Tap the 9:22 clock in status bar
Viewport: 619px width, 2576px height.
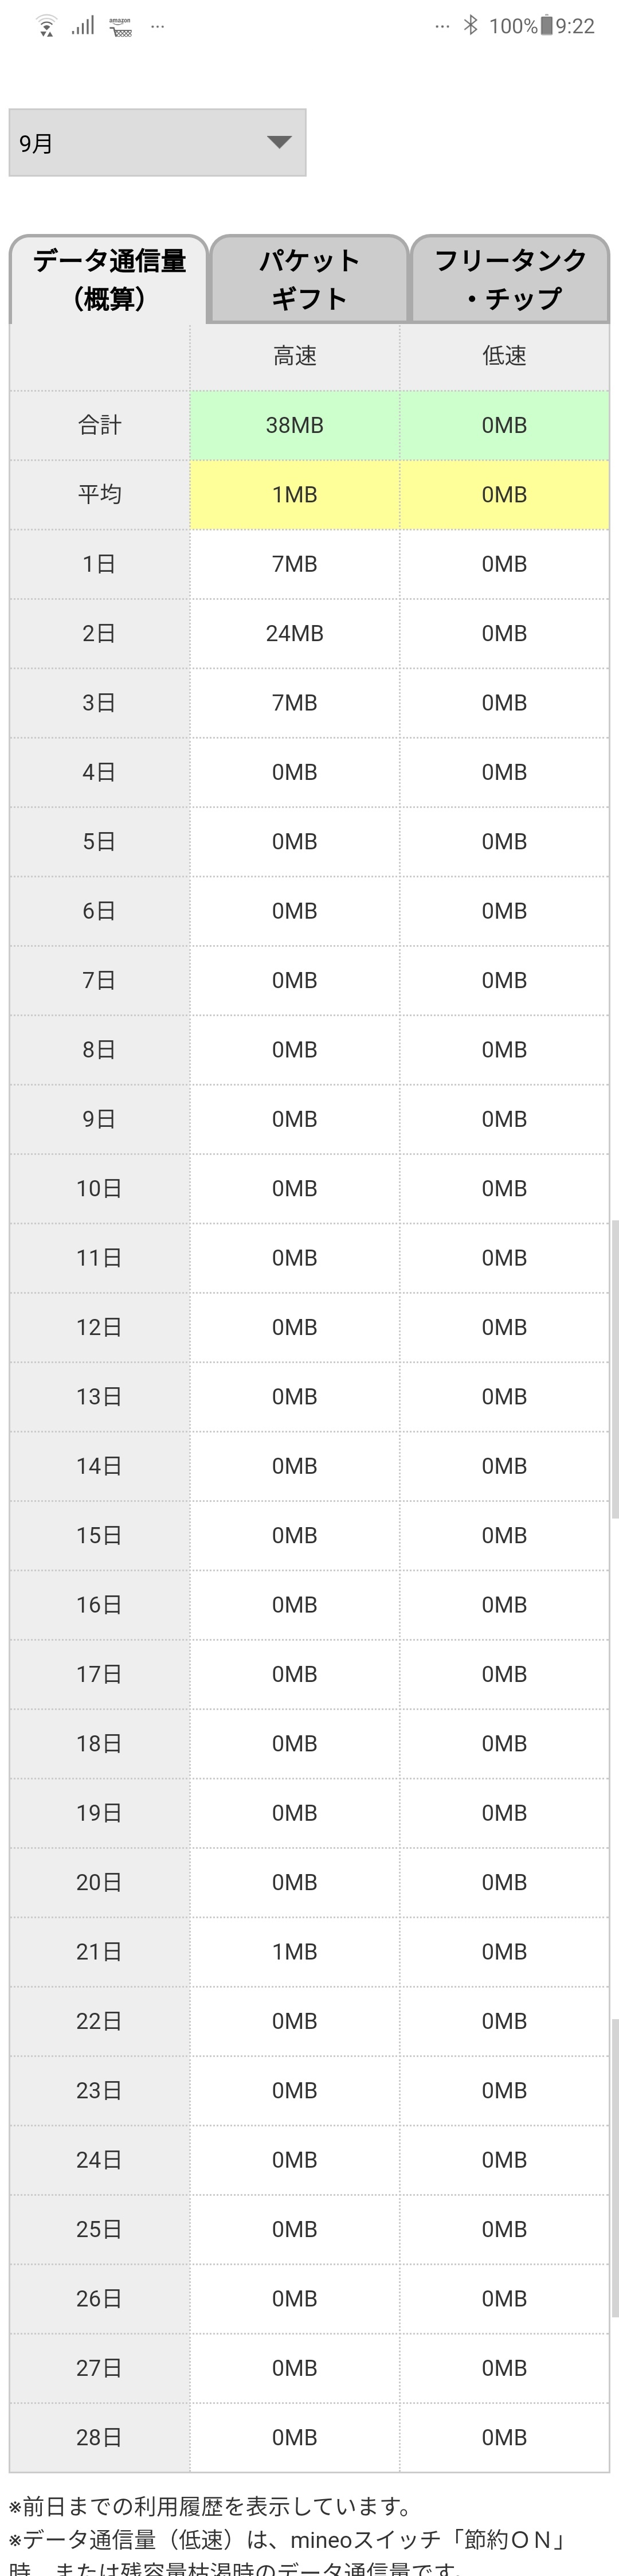click(x=575, y=26)
